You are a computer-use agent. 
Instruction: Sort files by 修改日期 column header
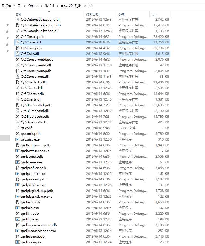[x=93, y=15]
